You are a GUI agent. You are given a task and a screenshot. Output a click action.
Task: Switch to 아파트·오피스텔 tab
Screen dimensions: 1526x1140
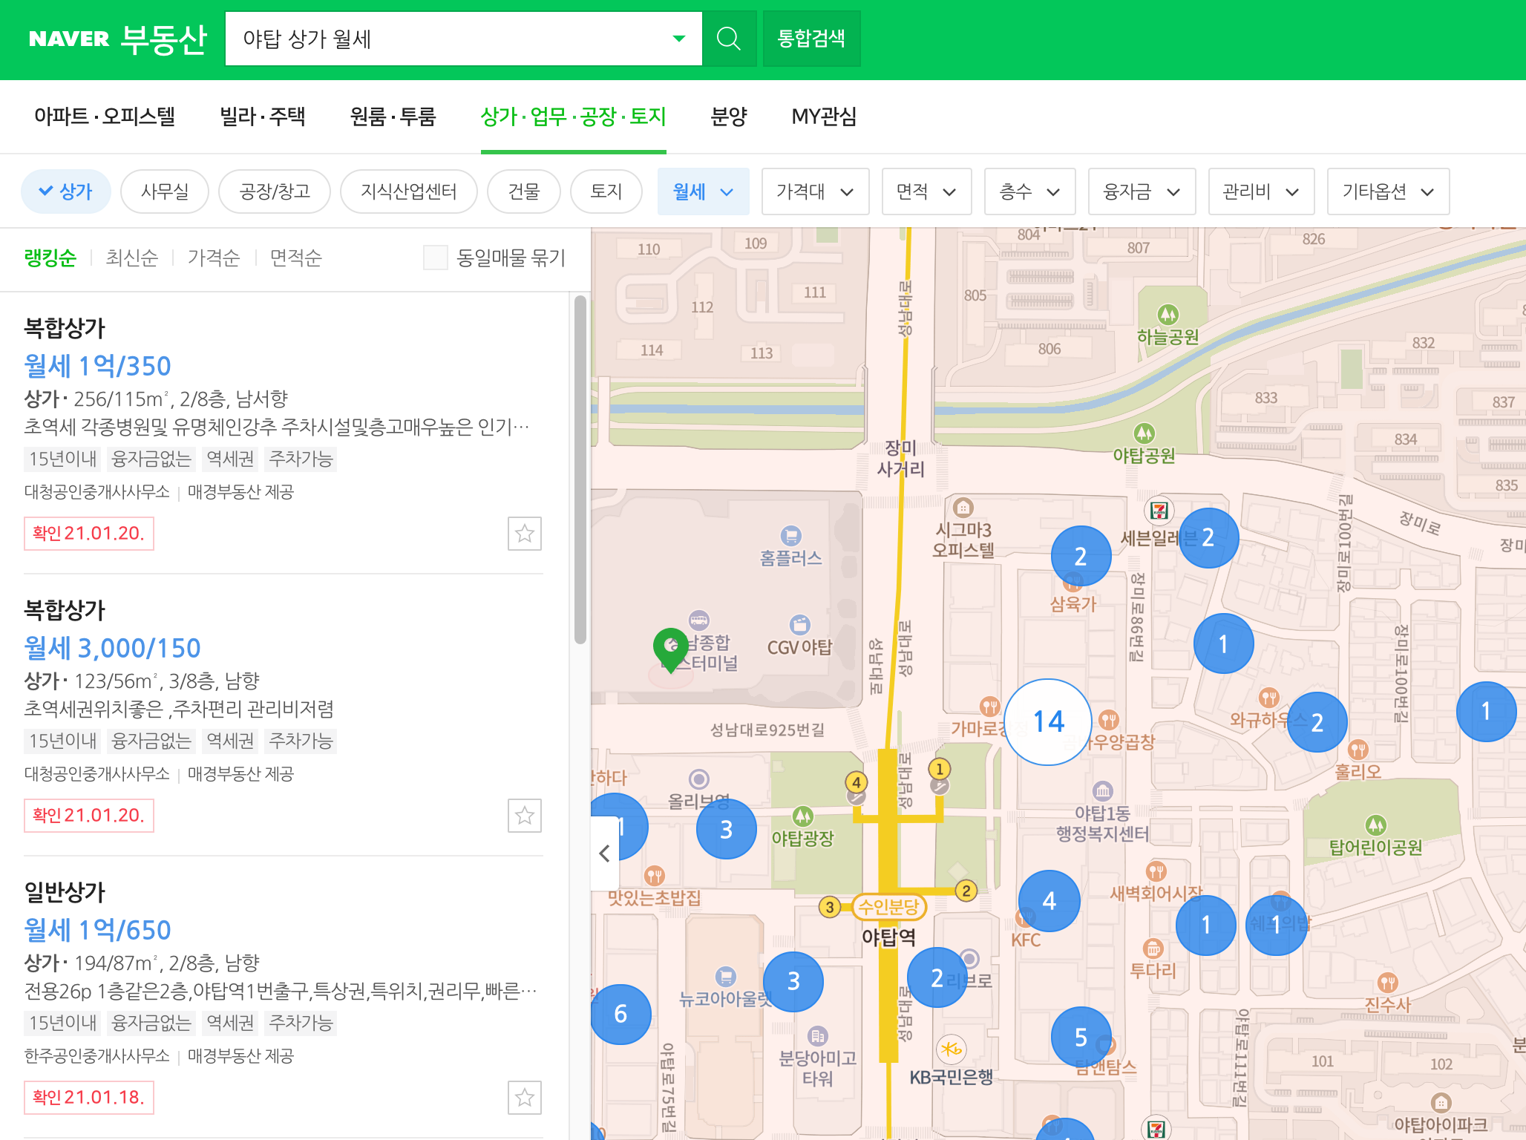pos(105,117)
